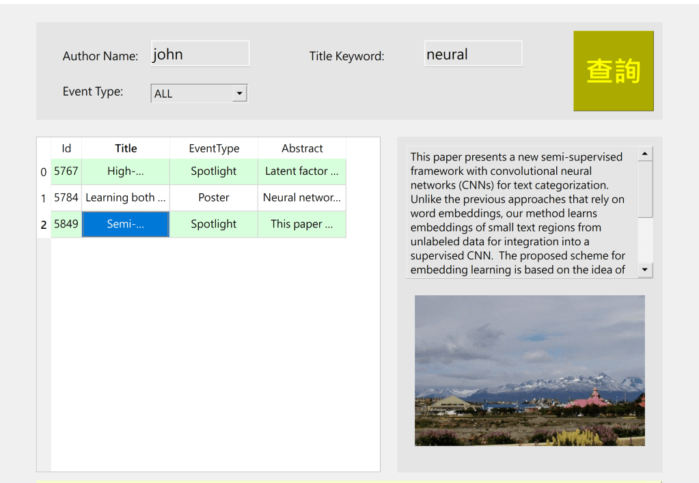Click the Author Name input field
This screenshot has width=699, height=483.
pos(200,54)
